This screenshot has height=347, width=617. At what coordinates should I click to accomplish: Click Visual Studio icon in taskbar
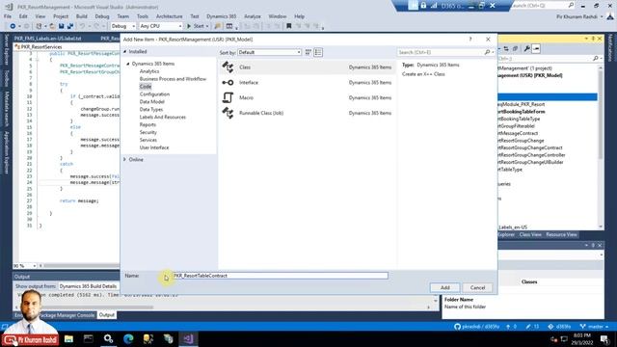(x=188, y=338)
